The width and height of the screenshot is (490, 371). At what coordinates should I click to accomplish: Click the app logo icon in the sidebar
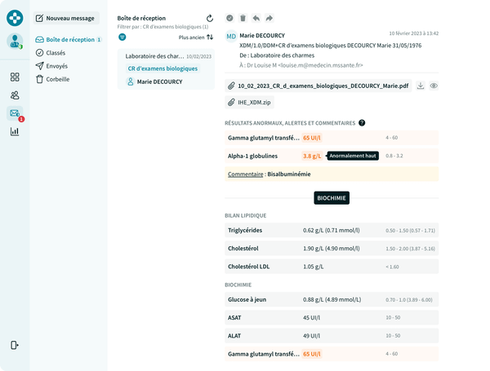15,18
